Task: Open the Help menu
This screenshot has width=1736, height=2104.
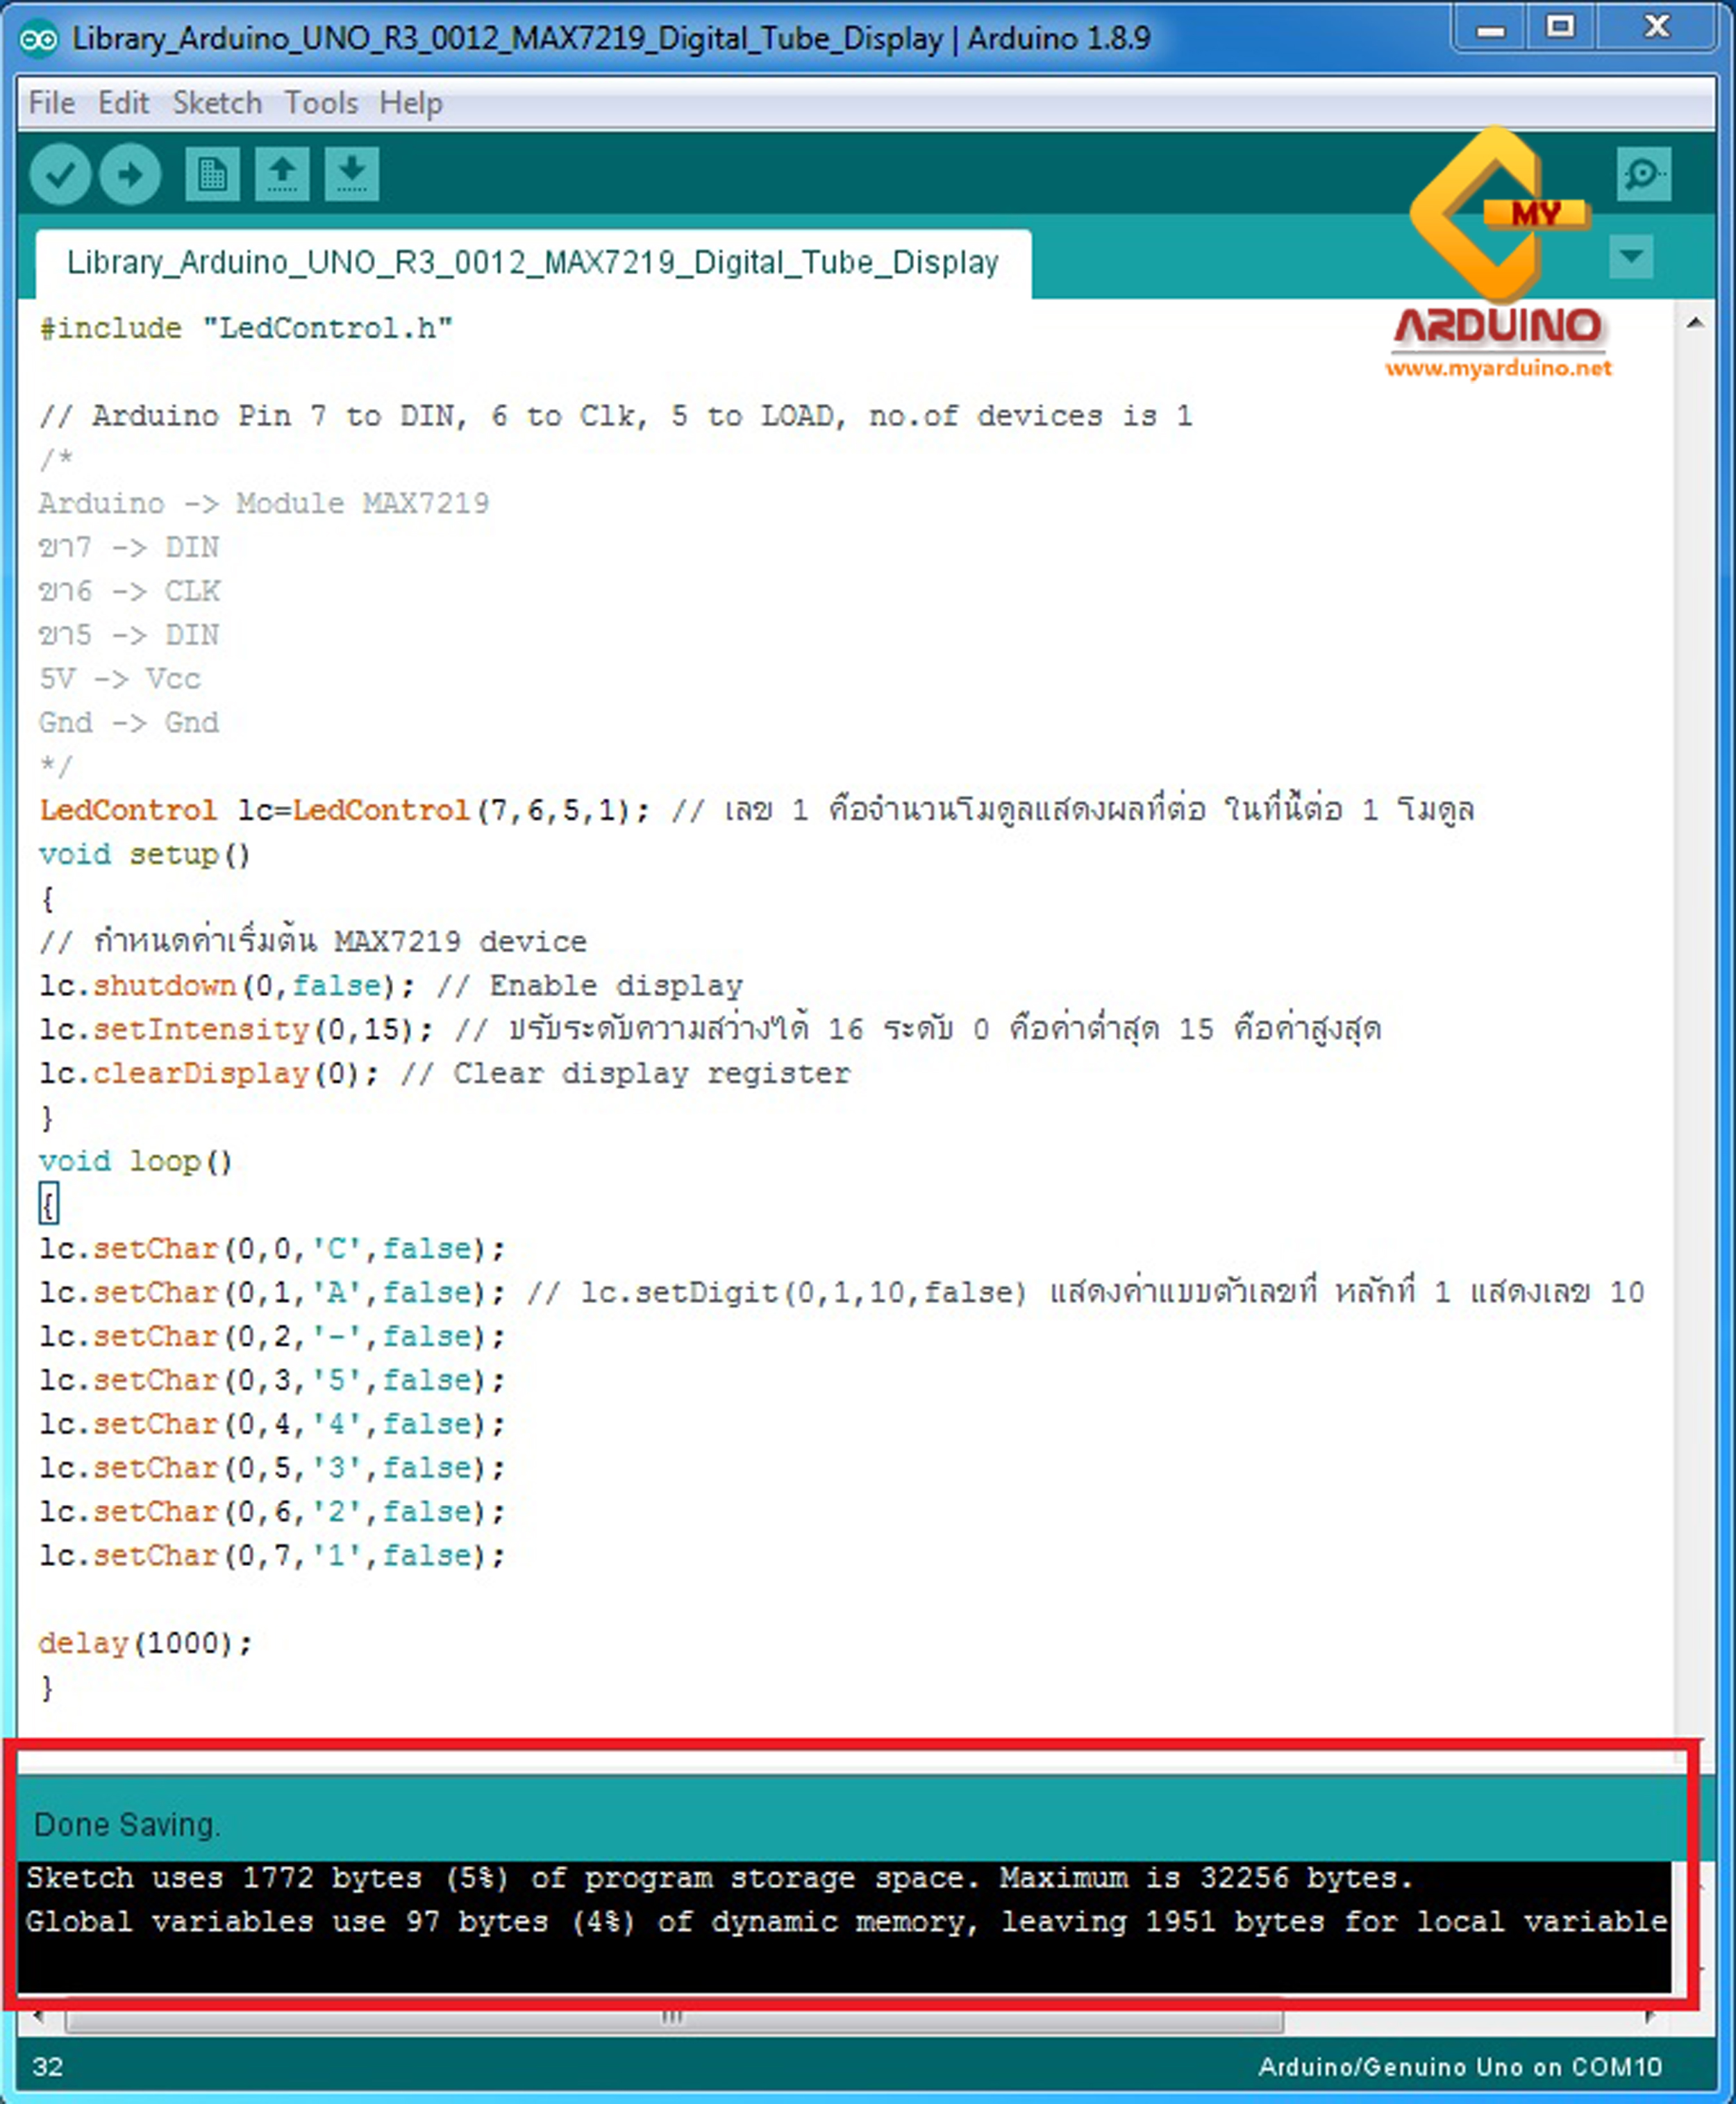Action: pos(411,102)
